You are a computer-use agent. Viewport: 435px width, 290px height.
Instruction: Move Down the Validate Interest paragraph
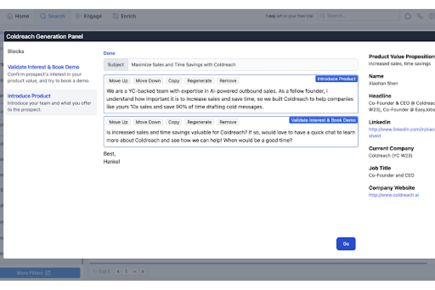pyautogui.click(x=148, y=122)
